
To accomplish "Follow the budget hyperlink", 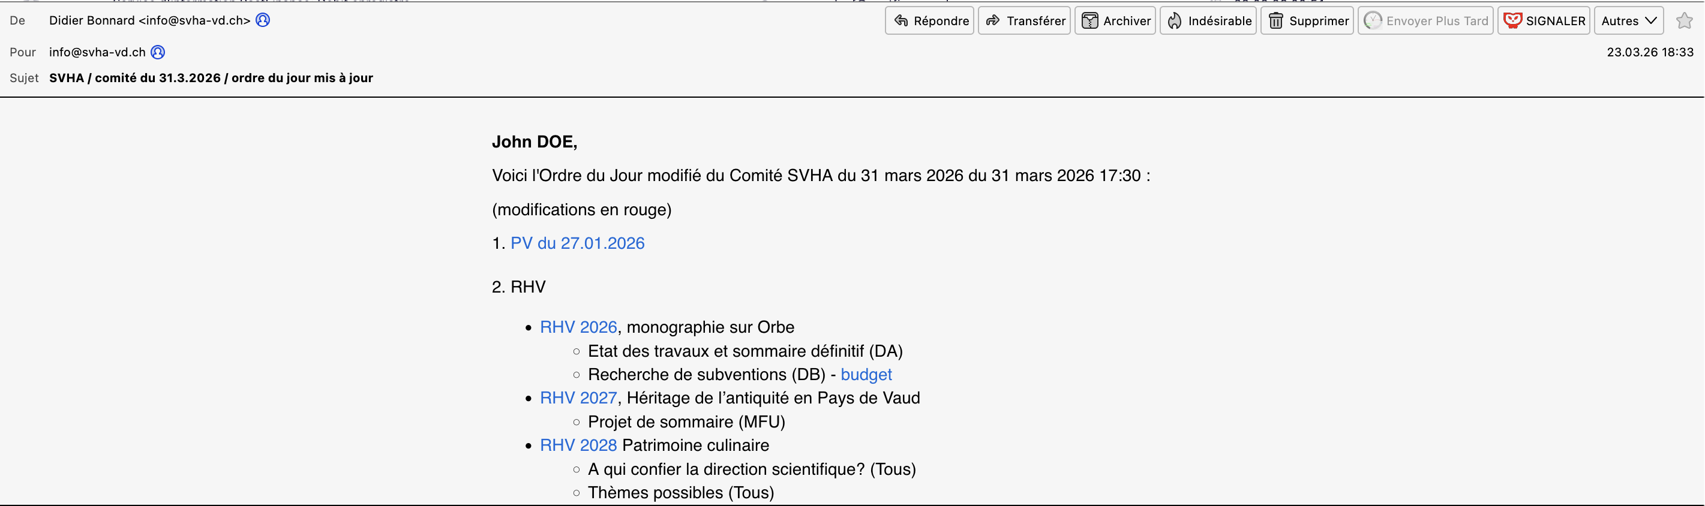I will 866,375.
